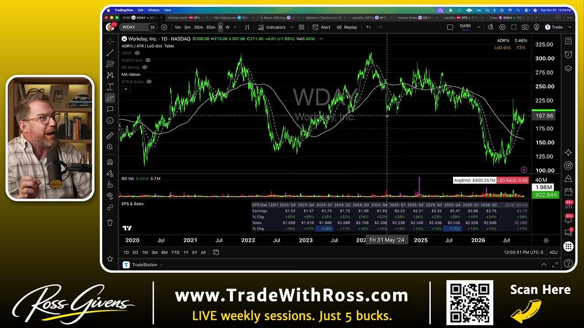Click the WDAY symbol search field
This screenshot has width=584, height=328.
point(138,27)
